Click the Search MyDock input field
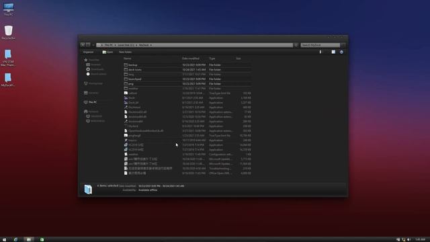Screen dimensions: 430x242 [x=320, y=45]
